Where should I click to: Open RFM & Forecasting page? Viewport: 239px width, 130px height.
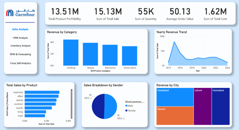point(20,54)
